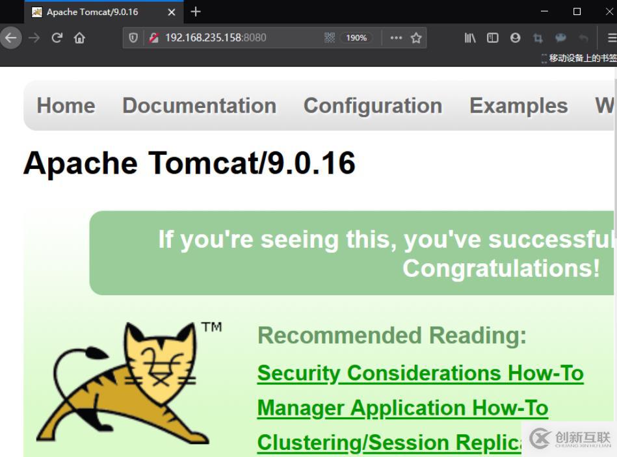
Task: Minimize the browser window
Action: coord(544,12)
